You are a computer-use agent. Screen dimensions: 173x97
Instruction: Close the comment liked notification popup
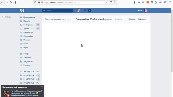click(x=42, y=87)
